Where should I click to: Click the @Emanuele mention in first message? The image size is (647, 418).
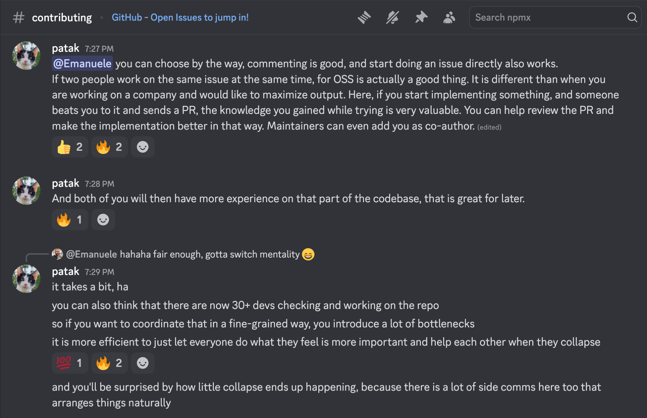click(82, 63)
